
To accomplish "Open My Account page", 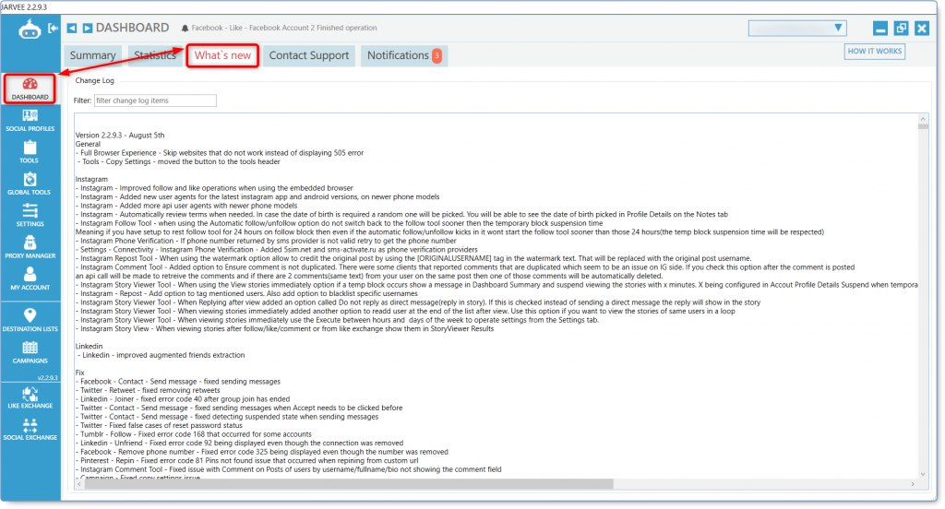I will click(x=30, y=279).
